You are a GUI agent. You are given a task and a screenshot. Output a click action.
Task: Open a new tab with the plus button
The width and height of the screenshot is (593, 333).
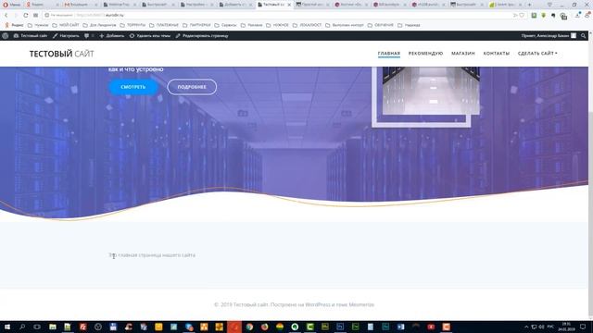[529, 5]
